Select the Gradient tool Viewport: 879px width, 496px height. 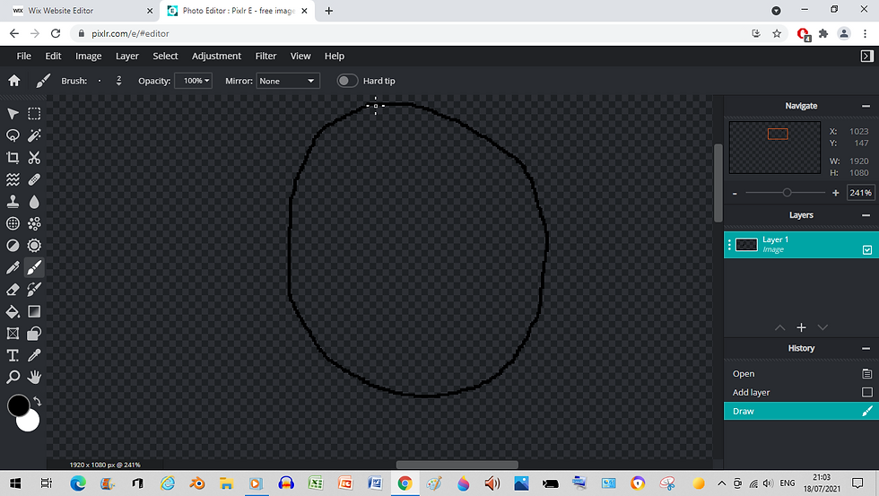pos(34,311)
